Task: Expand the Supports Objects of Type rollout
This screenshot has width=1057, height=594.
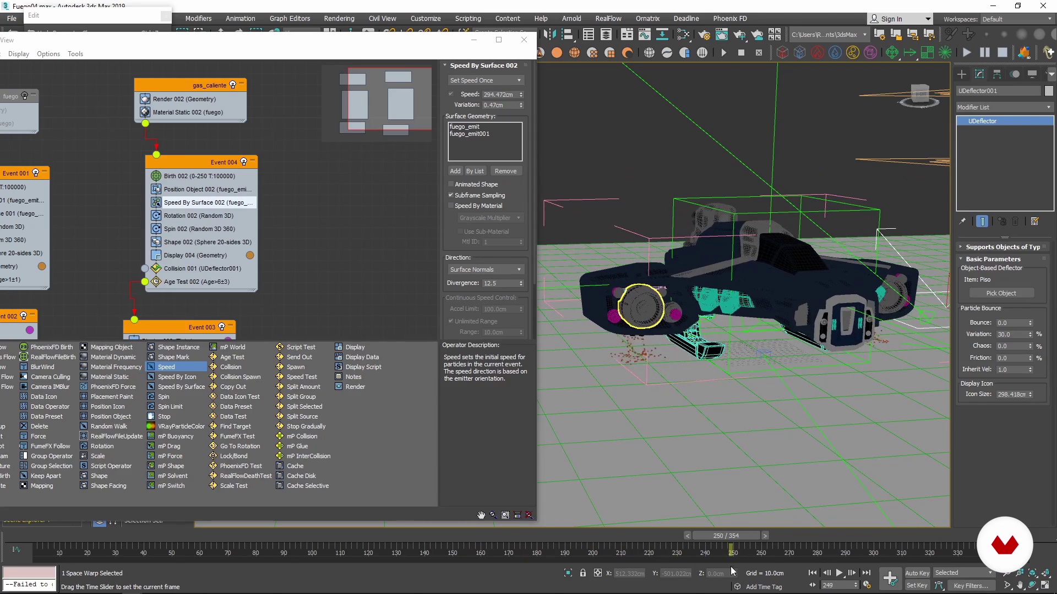Action: (x=1002, y=247)
